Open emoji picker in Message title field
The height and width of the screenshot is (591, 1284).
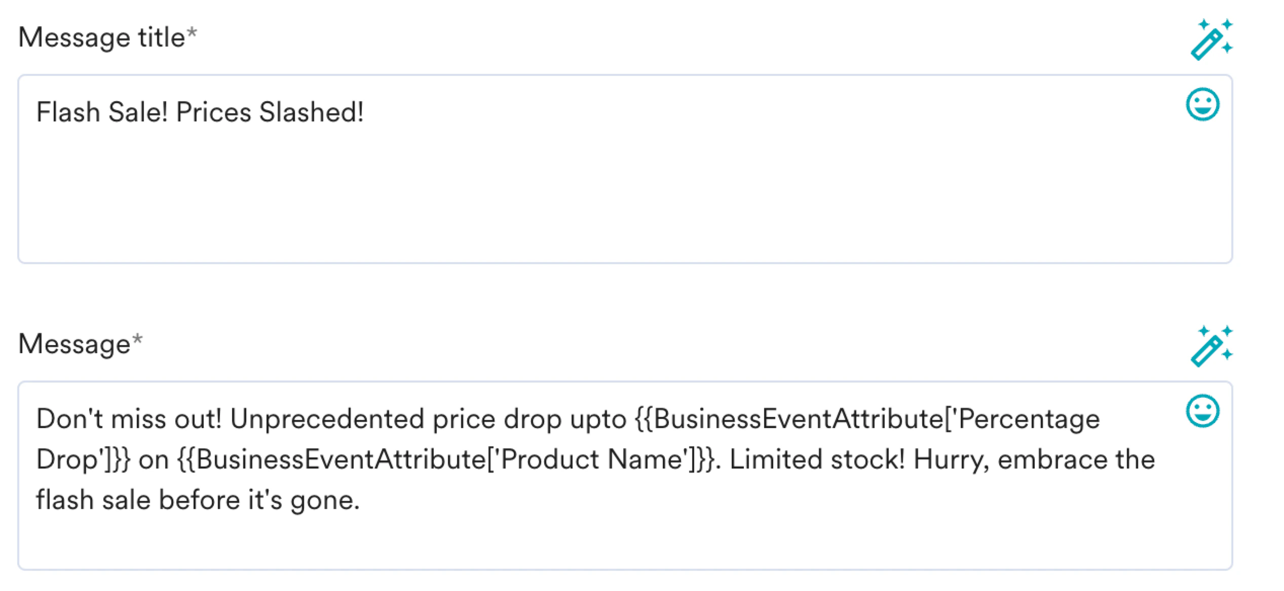pos(1202,105)
